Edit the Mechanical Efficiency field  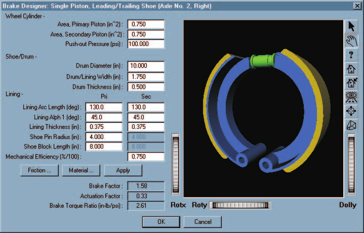[146, 157]
